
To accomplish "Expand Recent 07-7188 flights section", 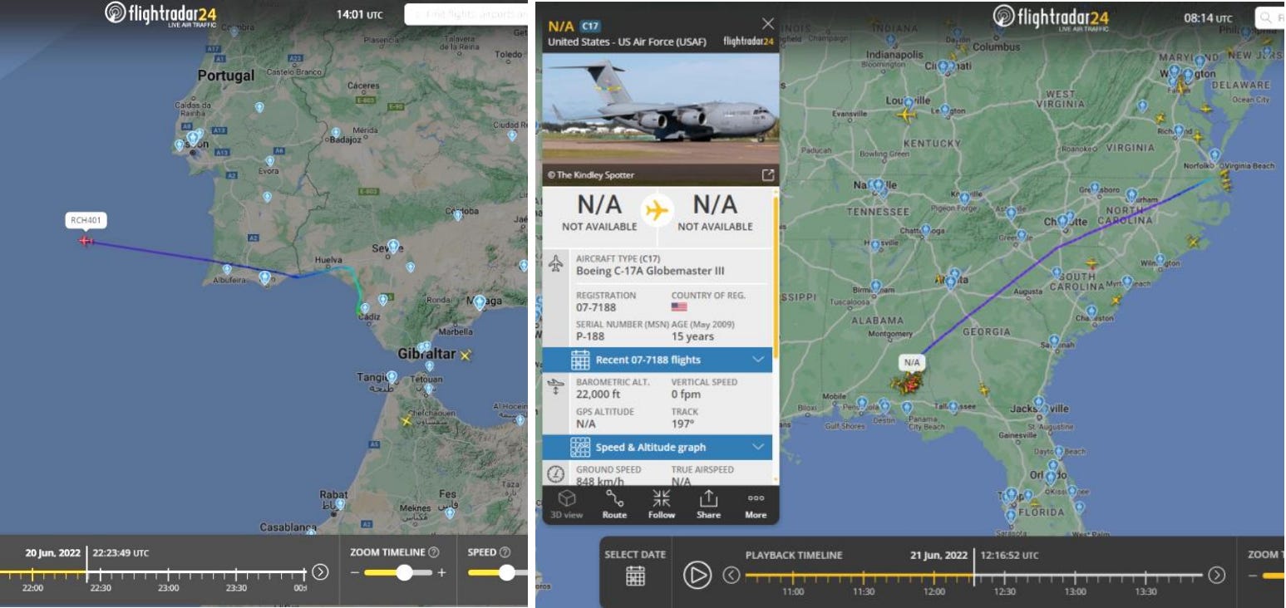I will 658,360.
